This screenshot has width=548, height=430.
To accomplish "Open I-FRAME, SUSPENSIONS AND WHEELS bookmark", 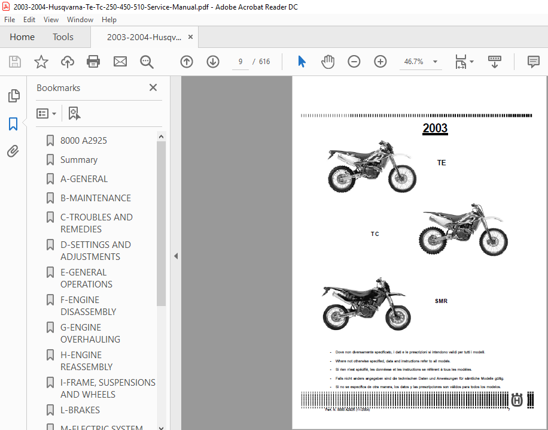I will point(108,388).
